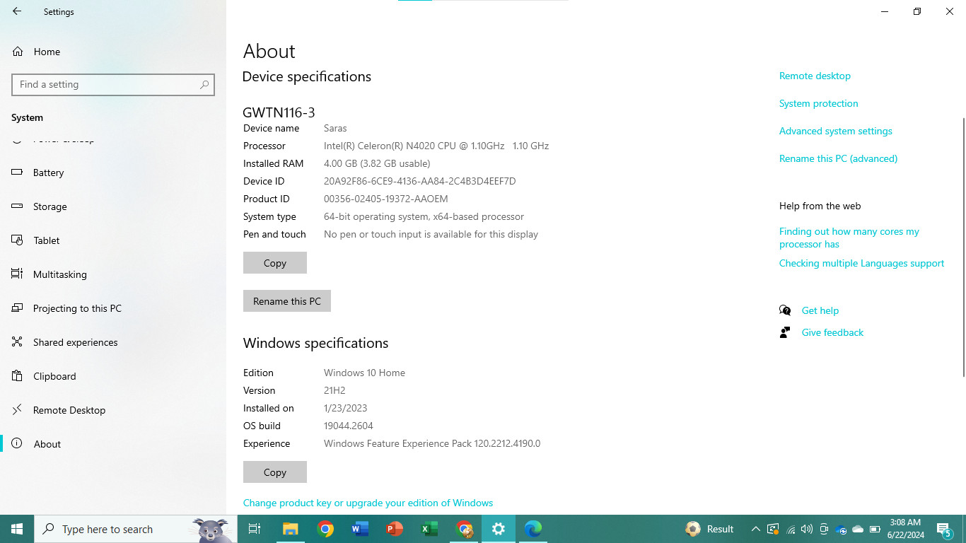Screen dimensions: 966x543
Task: Click the Intel Celeron N4020 processor text
Action: (x=436, y=146)
